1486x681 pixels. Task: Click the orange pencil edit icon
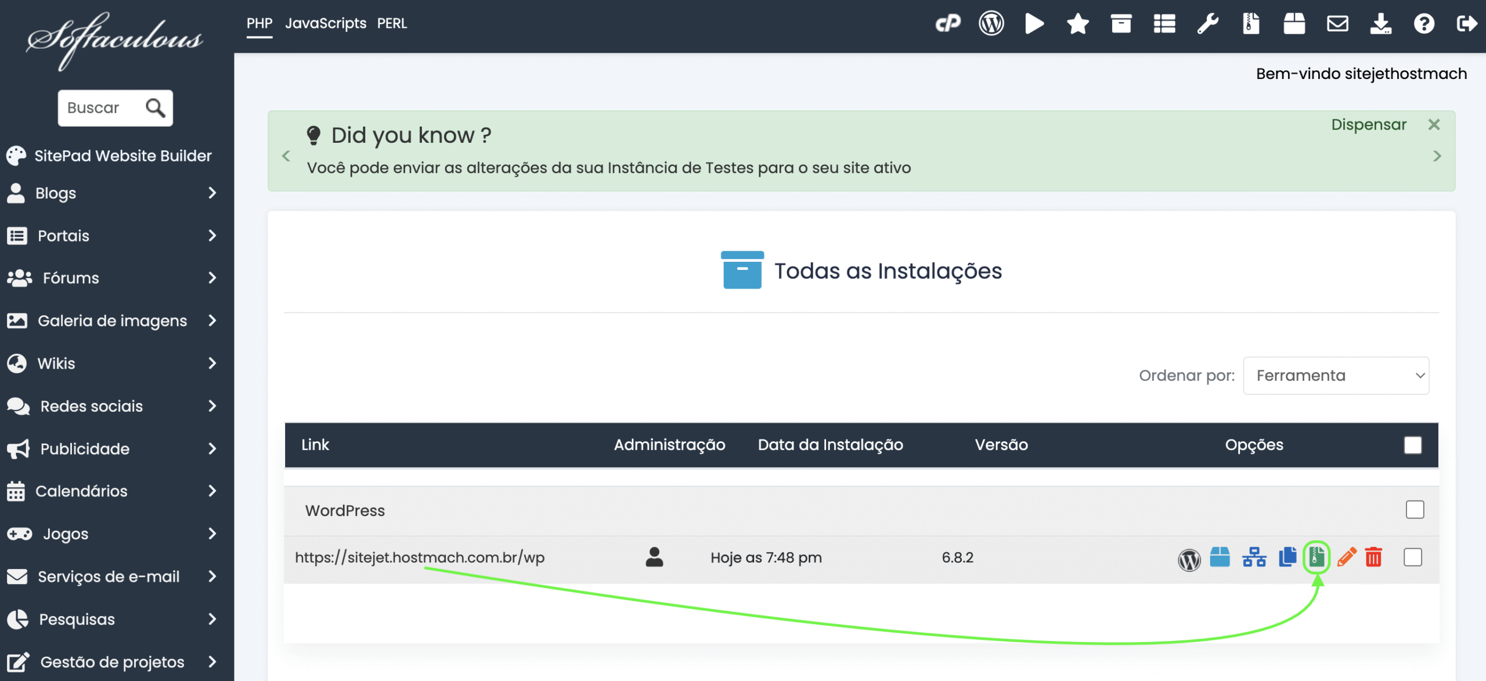point(1347,557)
